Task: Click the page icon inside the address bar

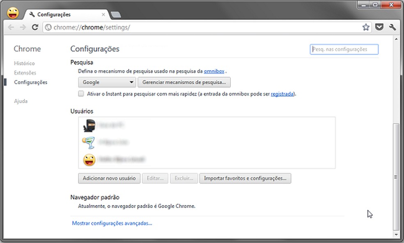Action: pos(48,27)
